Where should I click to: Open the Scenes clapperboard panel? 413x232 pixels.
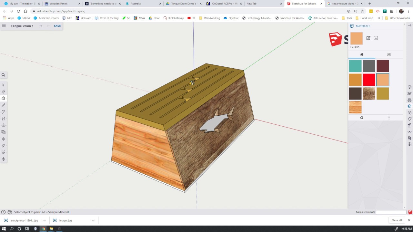(x=409, y=125)
